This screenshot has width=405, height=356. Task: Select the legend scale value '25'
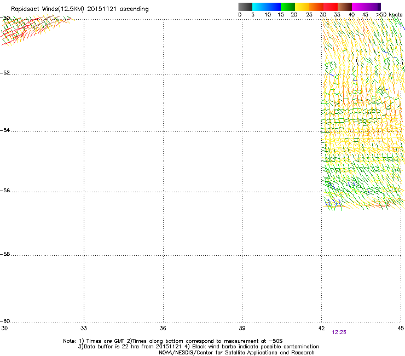[309, 15]
